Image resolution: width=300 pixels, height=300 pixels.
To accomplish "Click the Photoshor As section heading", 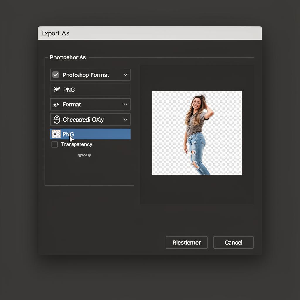I will coord(68,57).
